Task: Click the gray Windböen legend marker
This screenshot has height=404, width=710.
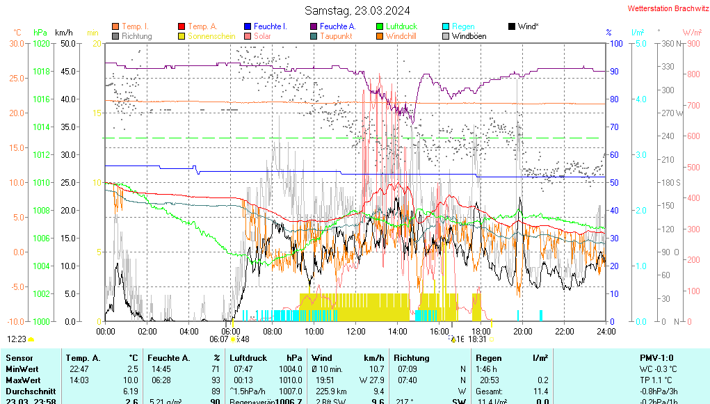Action: point(446,36)
